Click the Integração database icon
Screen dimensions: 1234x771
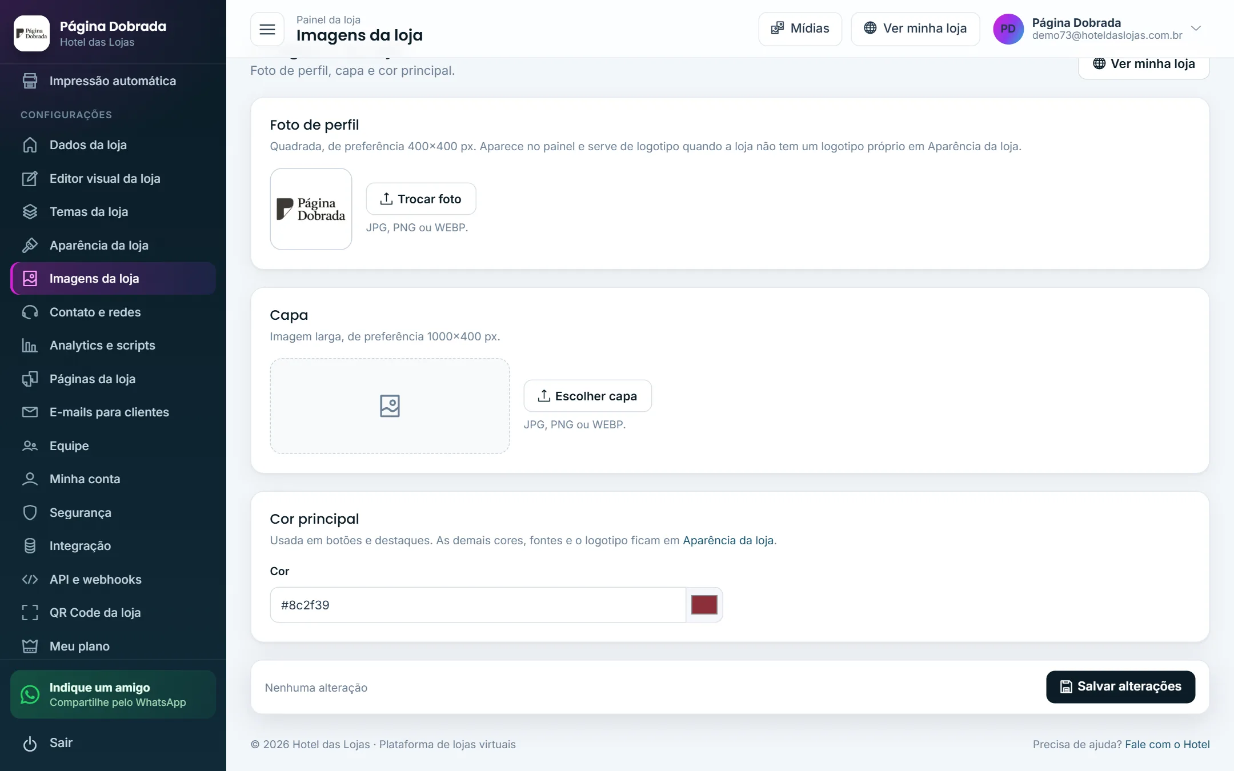tap(30, 546)
